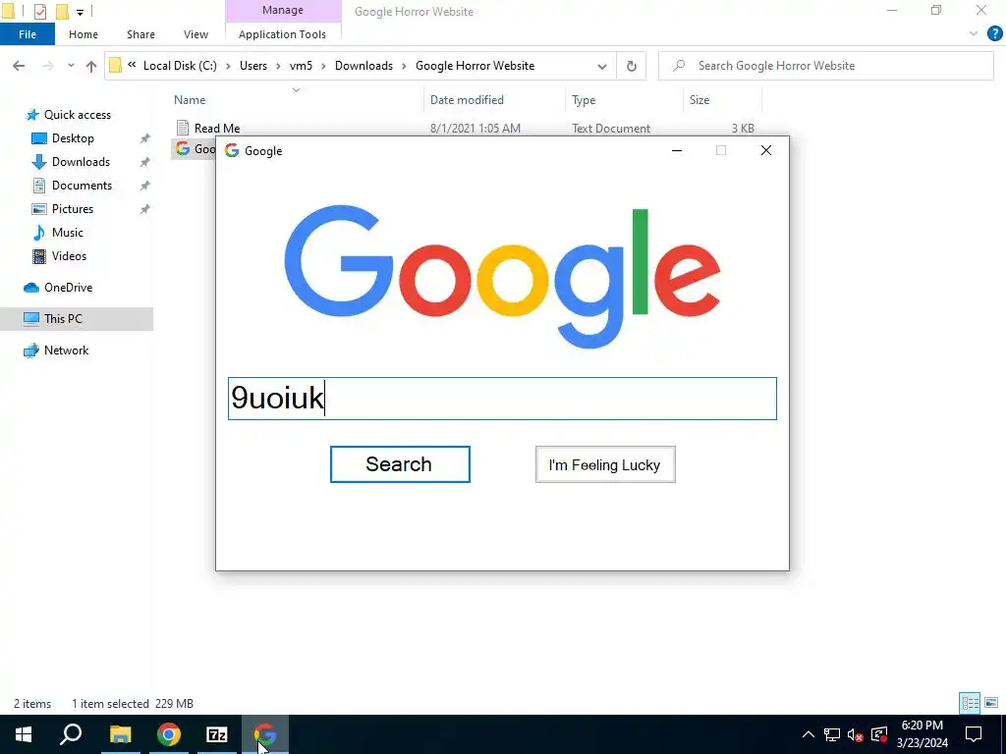Select the Read Me text file
Screen dimensions: 1006x754
pyautogui.click(x=217, y=129)
